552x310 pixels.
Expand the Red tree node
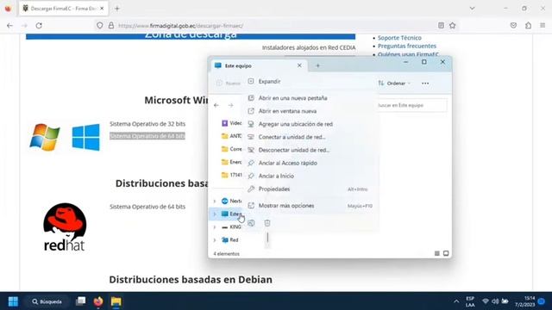215,240
